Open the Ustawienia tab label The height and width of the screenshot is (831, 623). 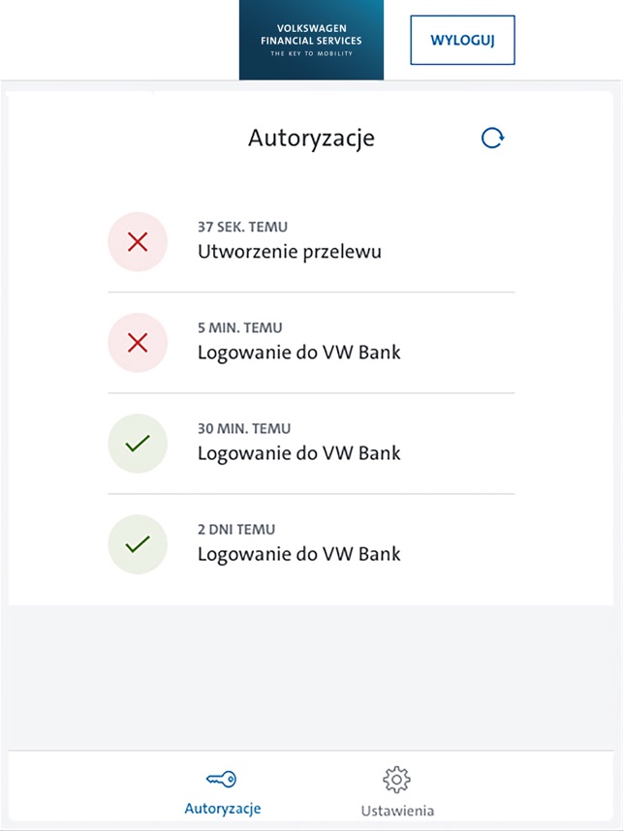pyautogui.click(x=397, y=811)
